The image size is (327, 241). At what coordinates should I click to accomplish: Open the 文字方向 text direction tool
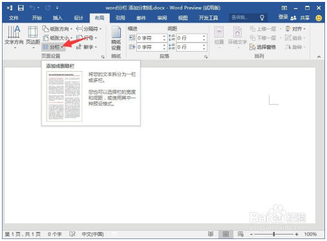tap(14, 37)
